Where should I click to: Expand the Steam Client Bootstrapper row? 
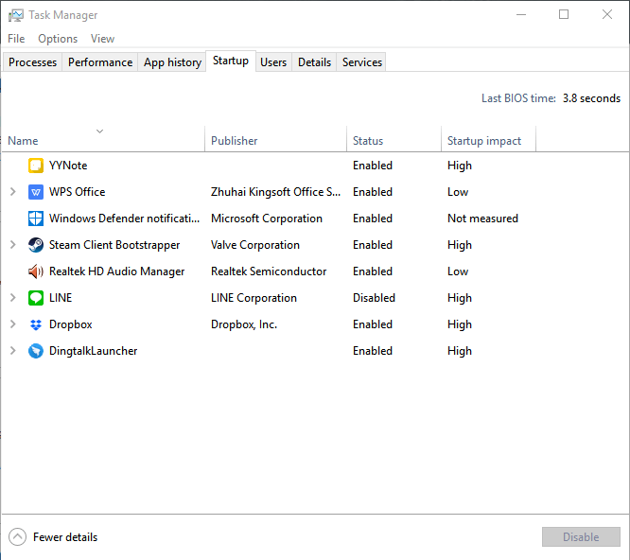point(13,245)
